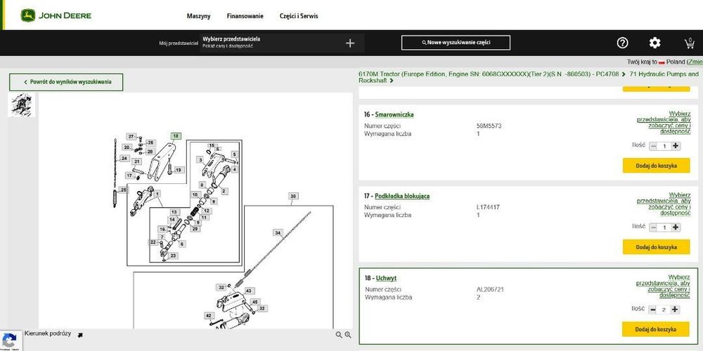Select callout 11 in the diagram

(204, 217)
